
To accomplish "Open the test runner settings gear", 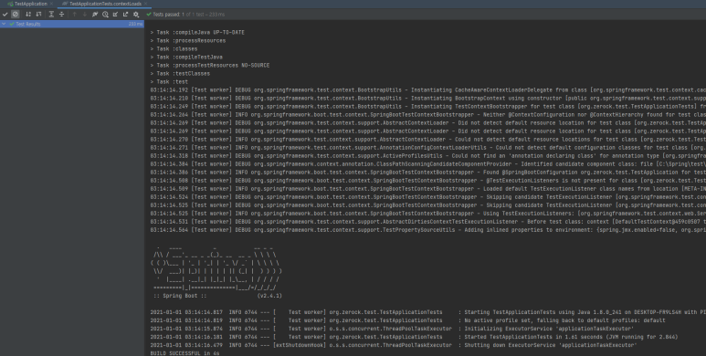I will click(x=136, y=15).
